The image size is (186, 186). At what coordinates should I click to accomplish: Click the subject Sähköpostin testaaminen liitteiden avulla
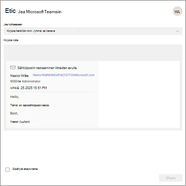click(x=47, y=68)
